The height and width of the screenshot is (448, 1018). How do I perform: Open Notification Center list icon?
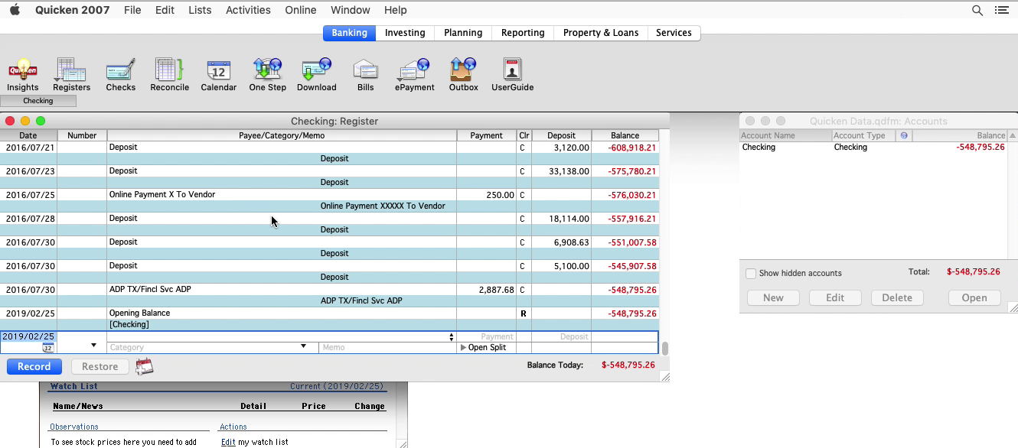[x=1001, y=10]
